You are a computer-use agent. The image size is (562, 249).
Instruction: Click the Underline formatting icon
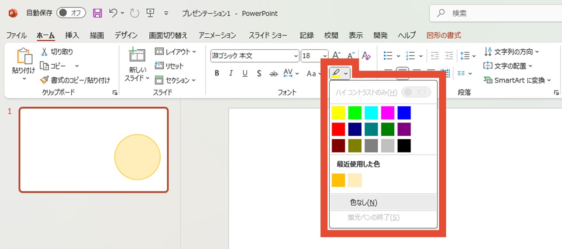click(245, 73)
